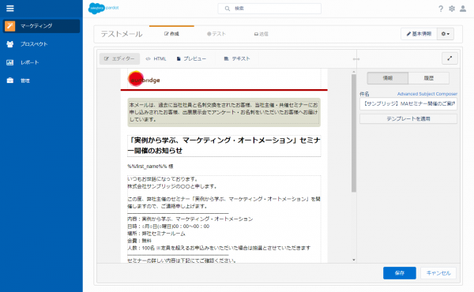Click the sunbridge logo in the email
This screenshot has width=474, height=292.
[x=145, y=79]
